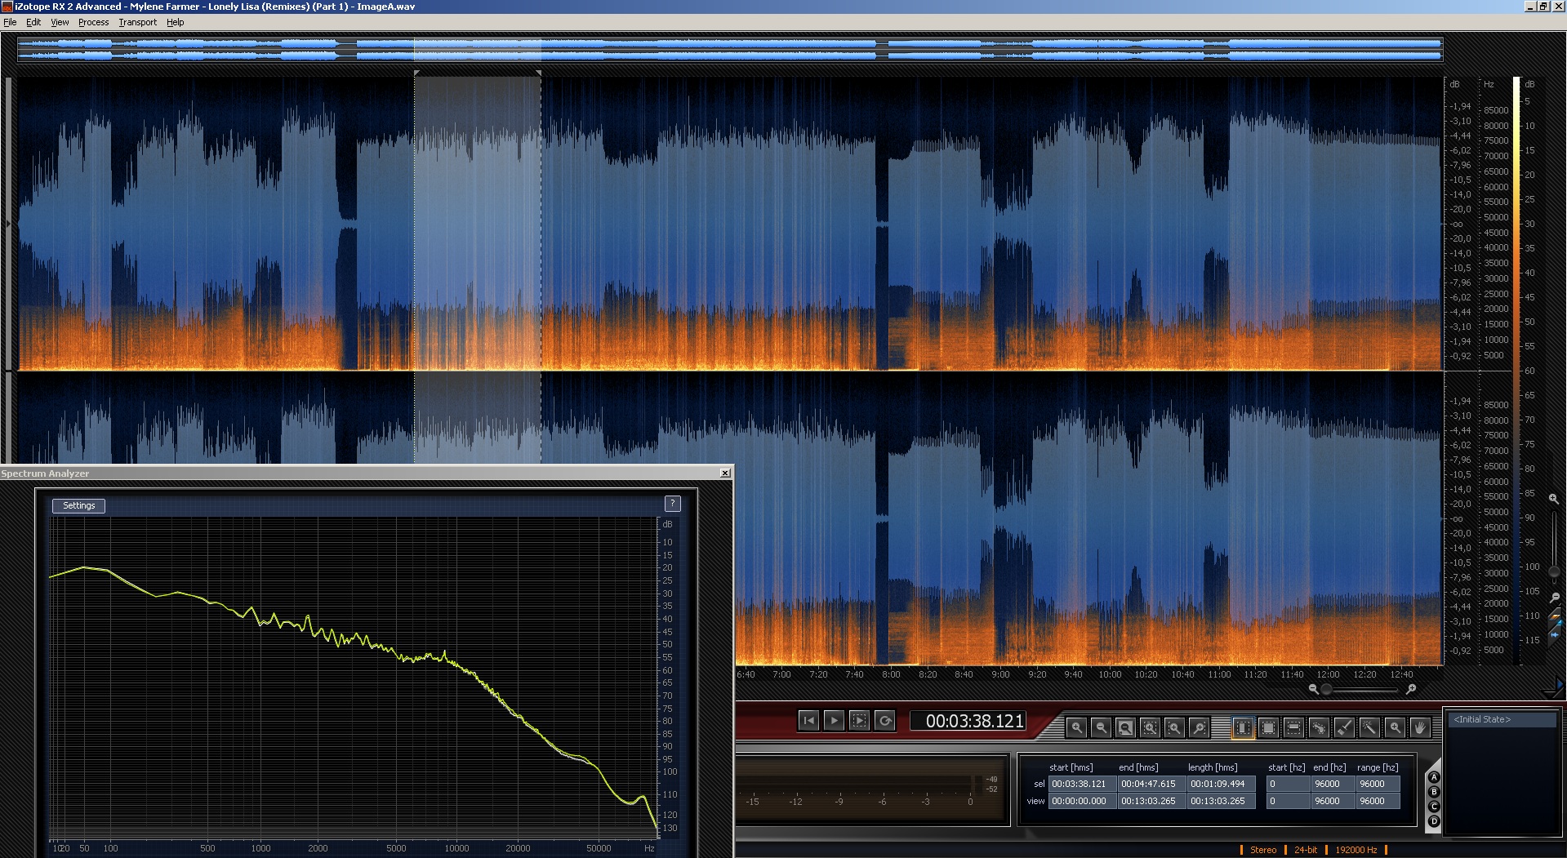Click the view end frequency field
The height and width of the screenshot is (858, 1567).
(1333, 801)
